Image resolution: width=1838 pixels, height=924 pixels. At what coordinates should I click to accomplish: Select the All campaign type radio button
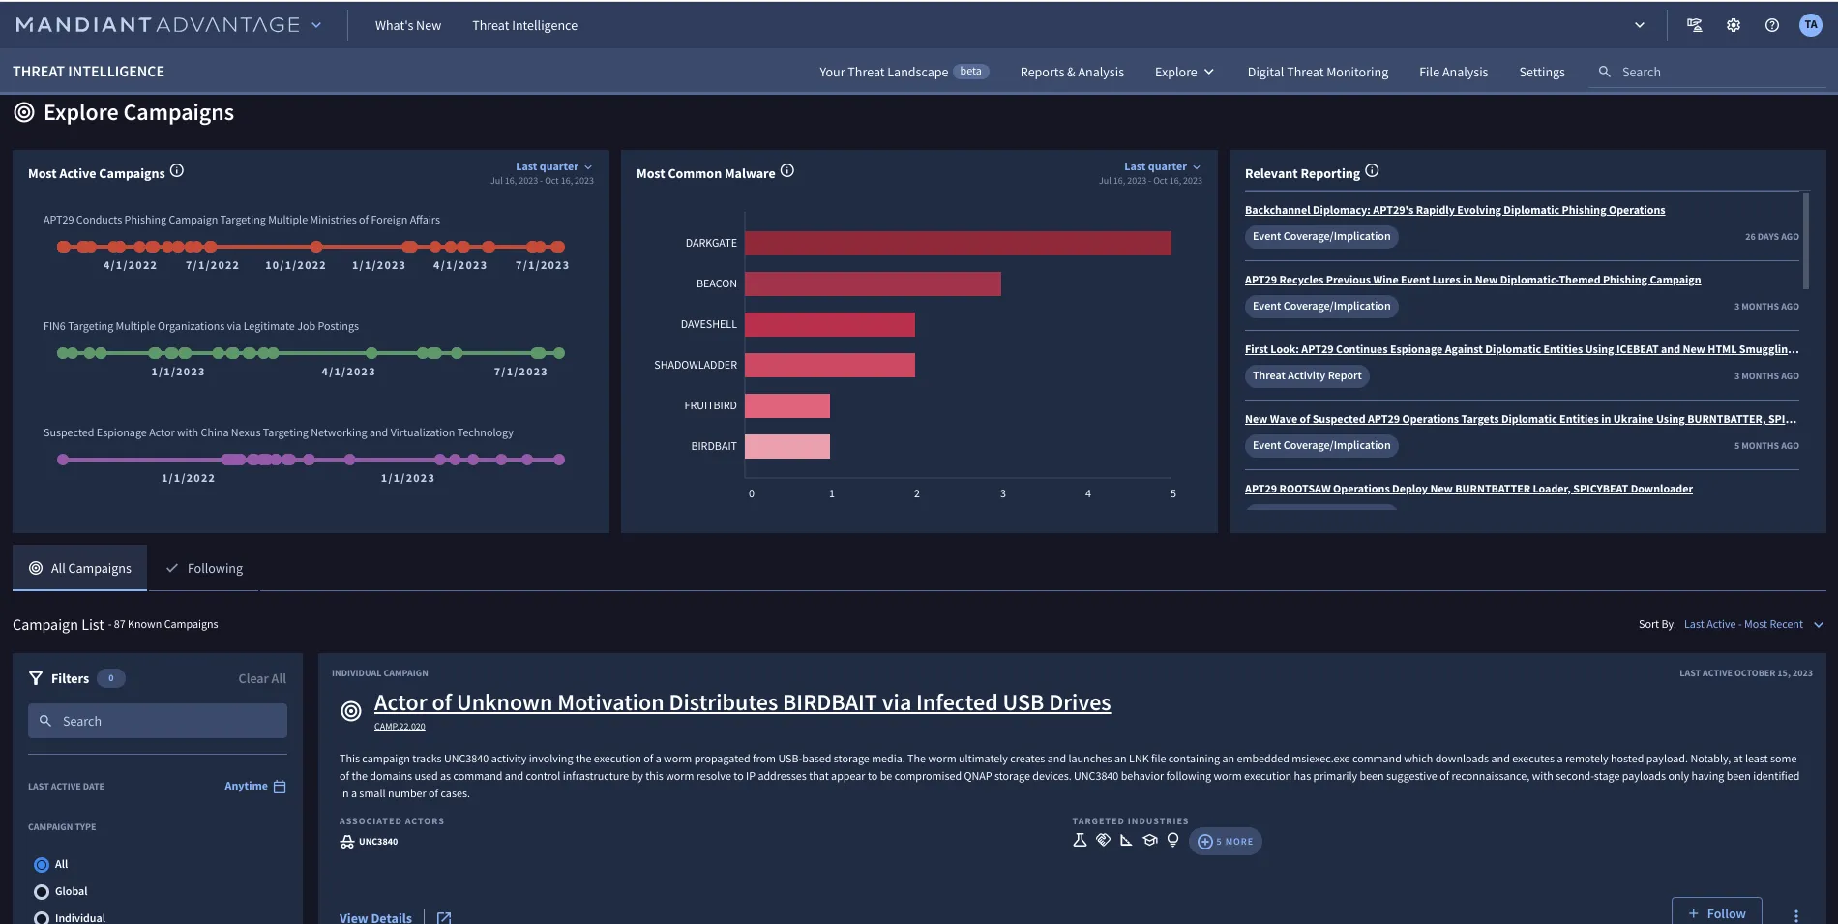pos(42,865)
